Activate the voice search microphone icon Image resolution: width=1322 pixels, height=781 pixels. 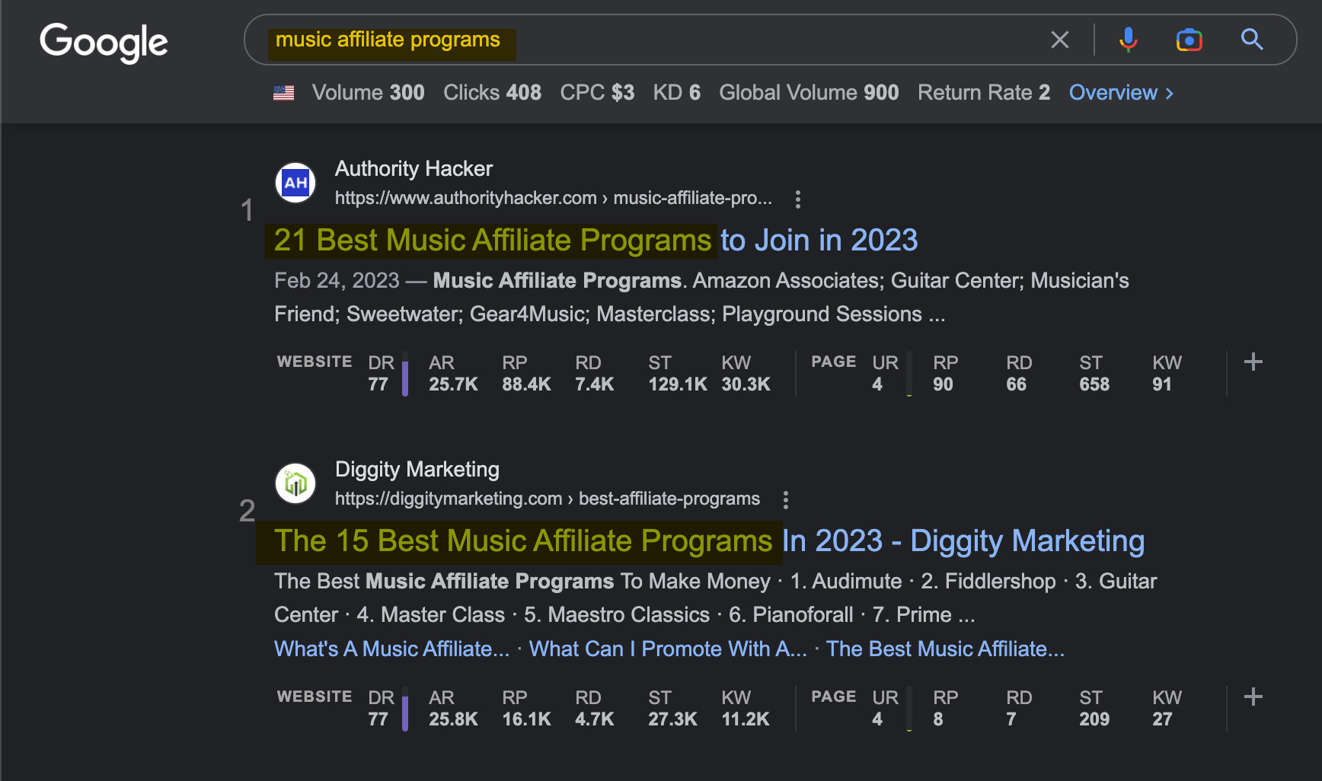pos(1129,40)
